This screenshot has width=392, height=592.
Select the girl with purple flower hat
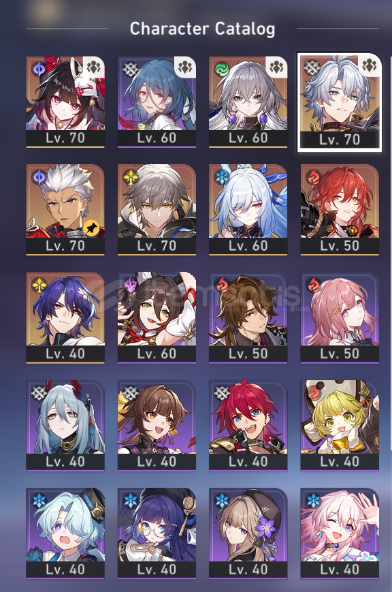(x=248, y=533)
